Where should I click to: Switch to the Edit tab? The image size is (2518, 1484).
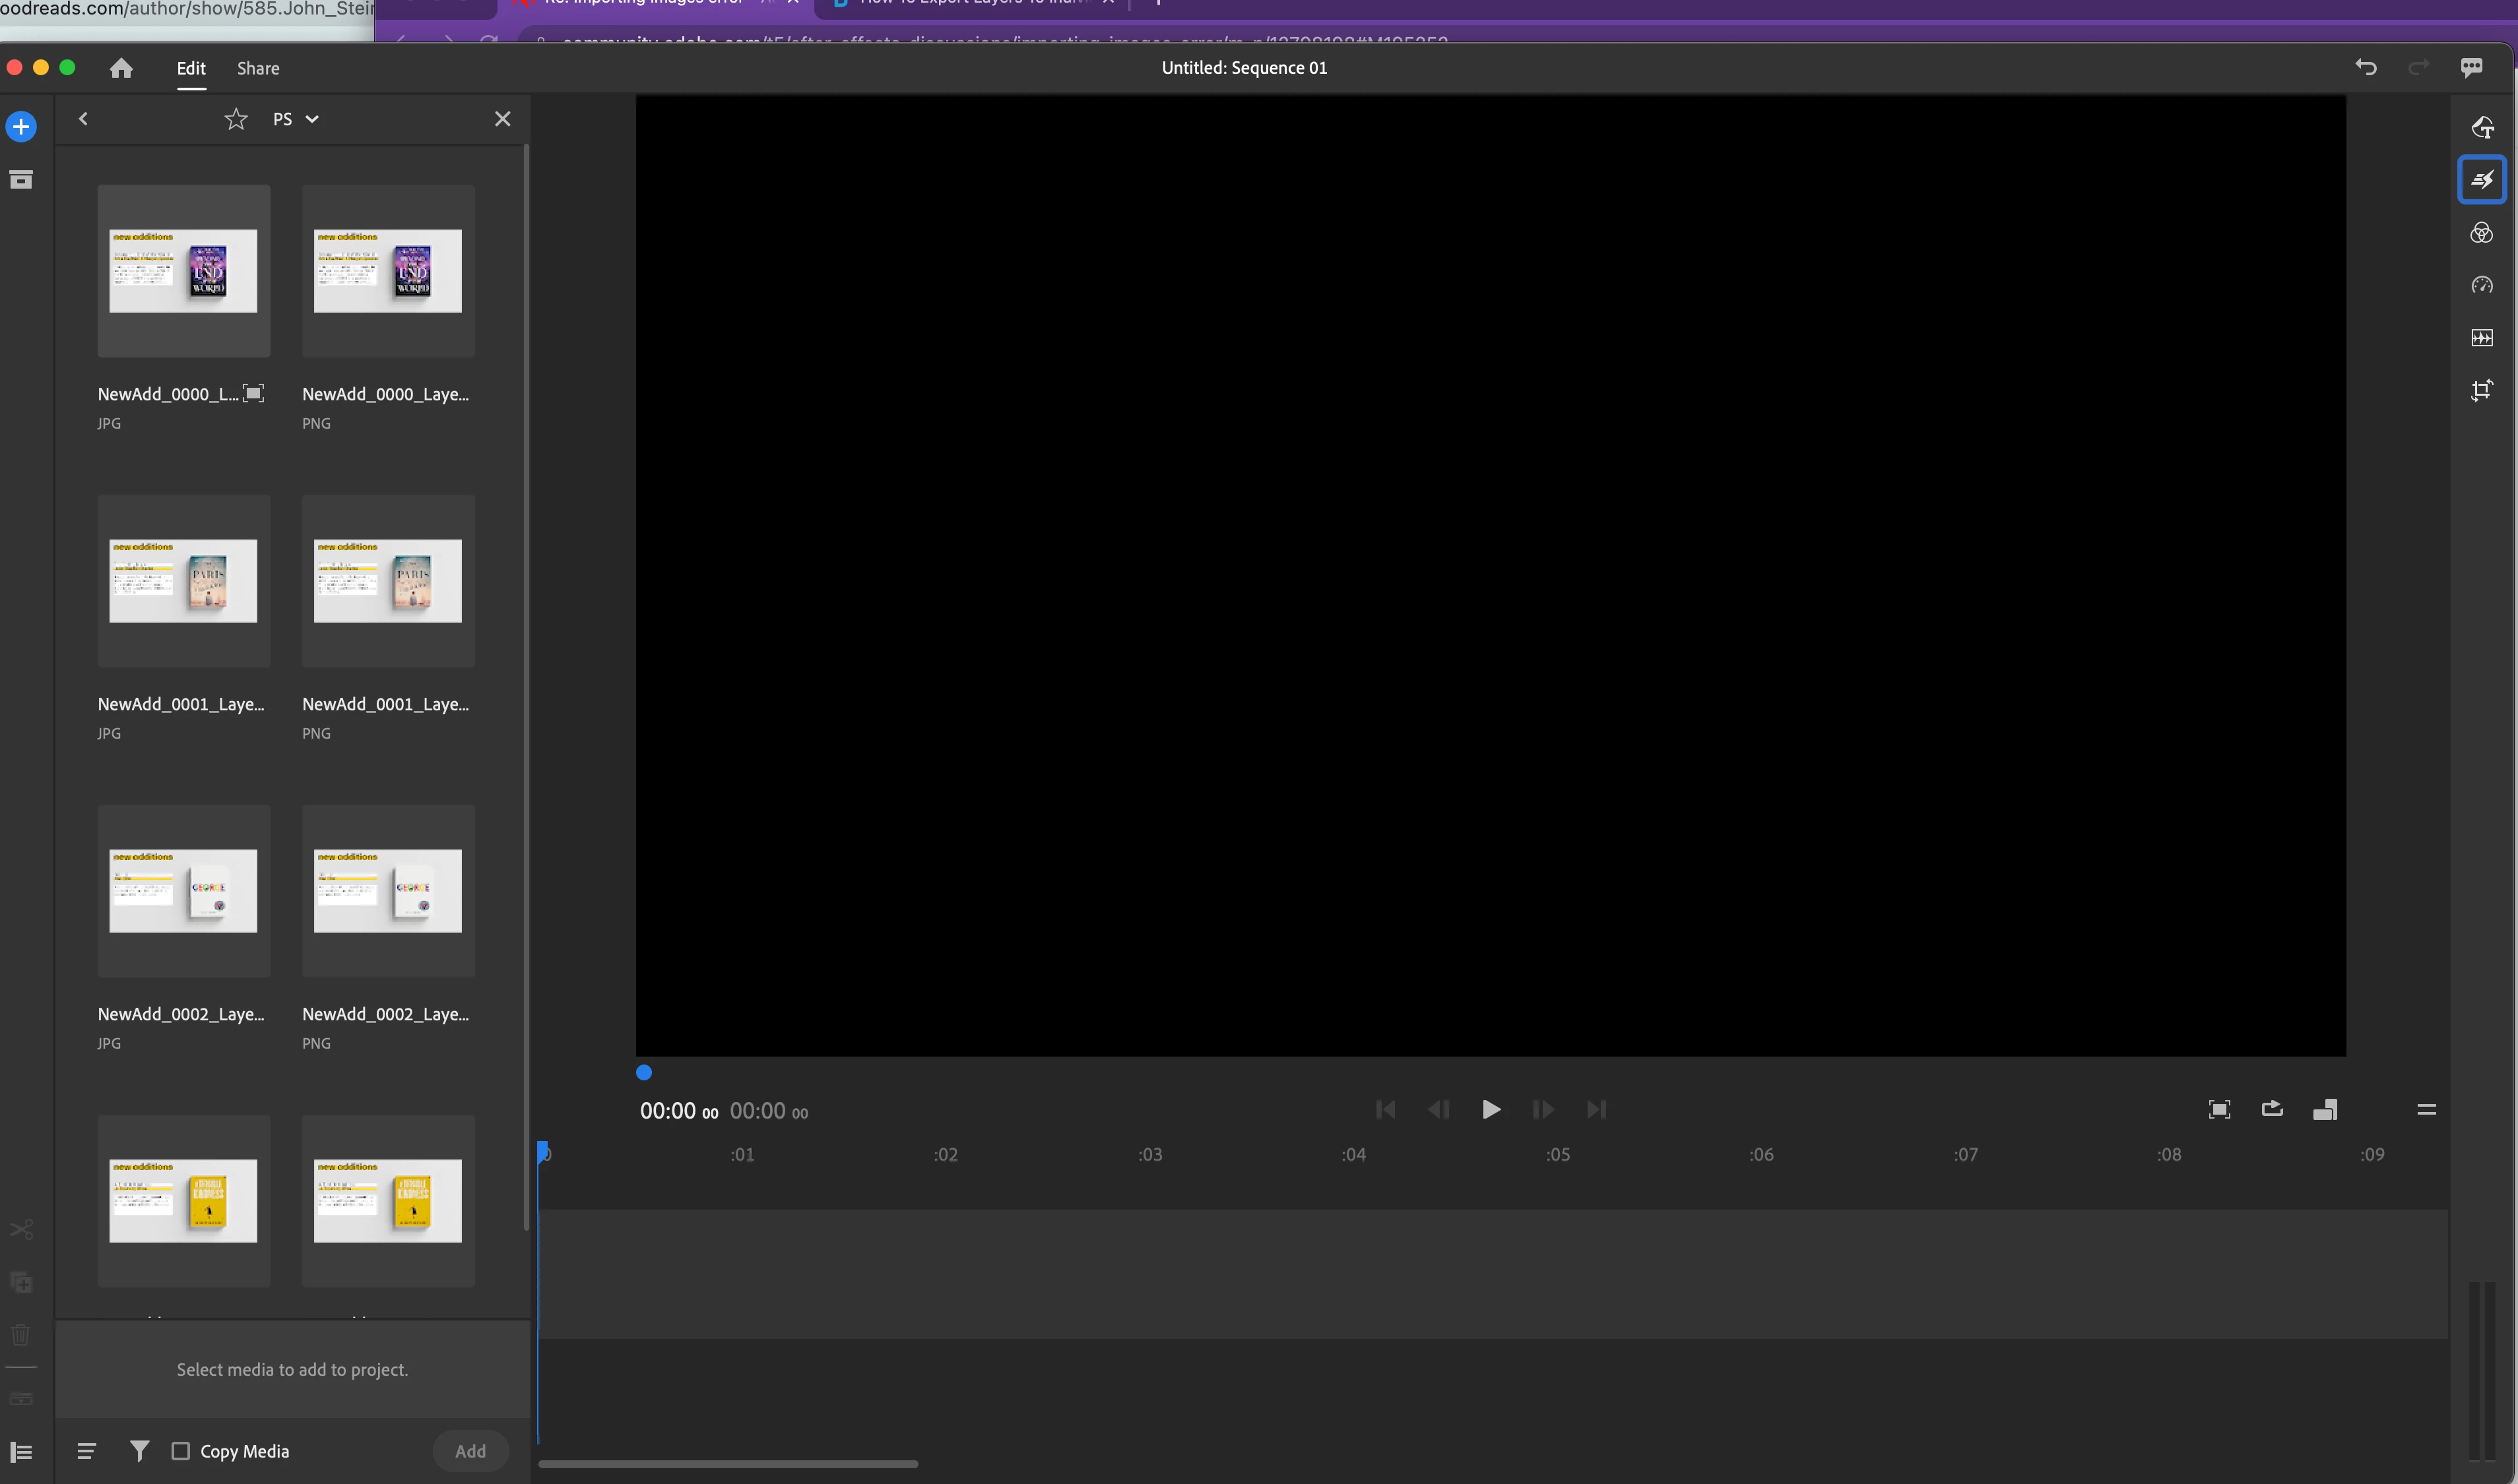pyautogui.click(x=190, y=68)
